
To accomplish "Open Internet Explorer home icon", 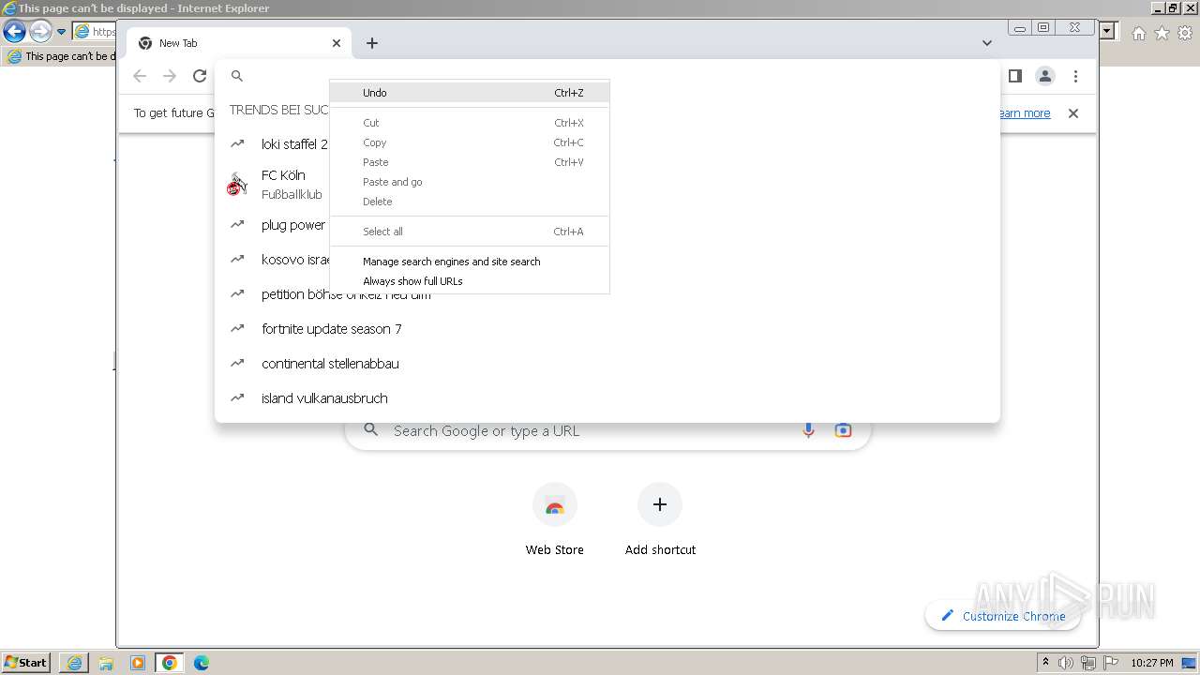I will 1138,33.
